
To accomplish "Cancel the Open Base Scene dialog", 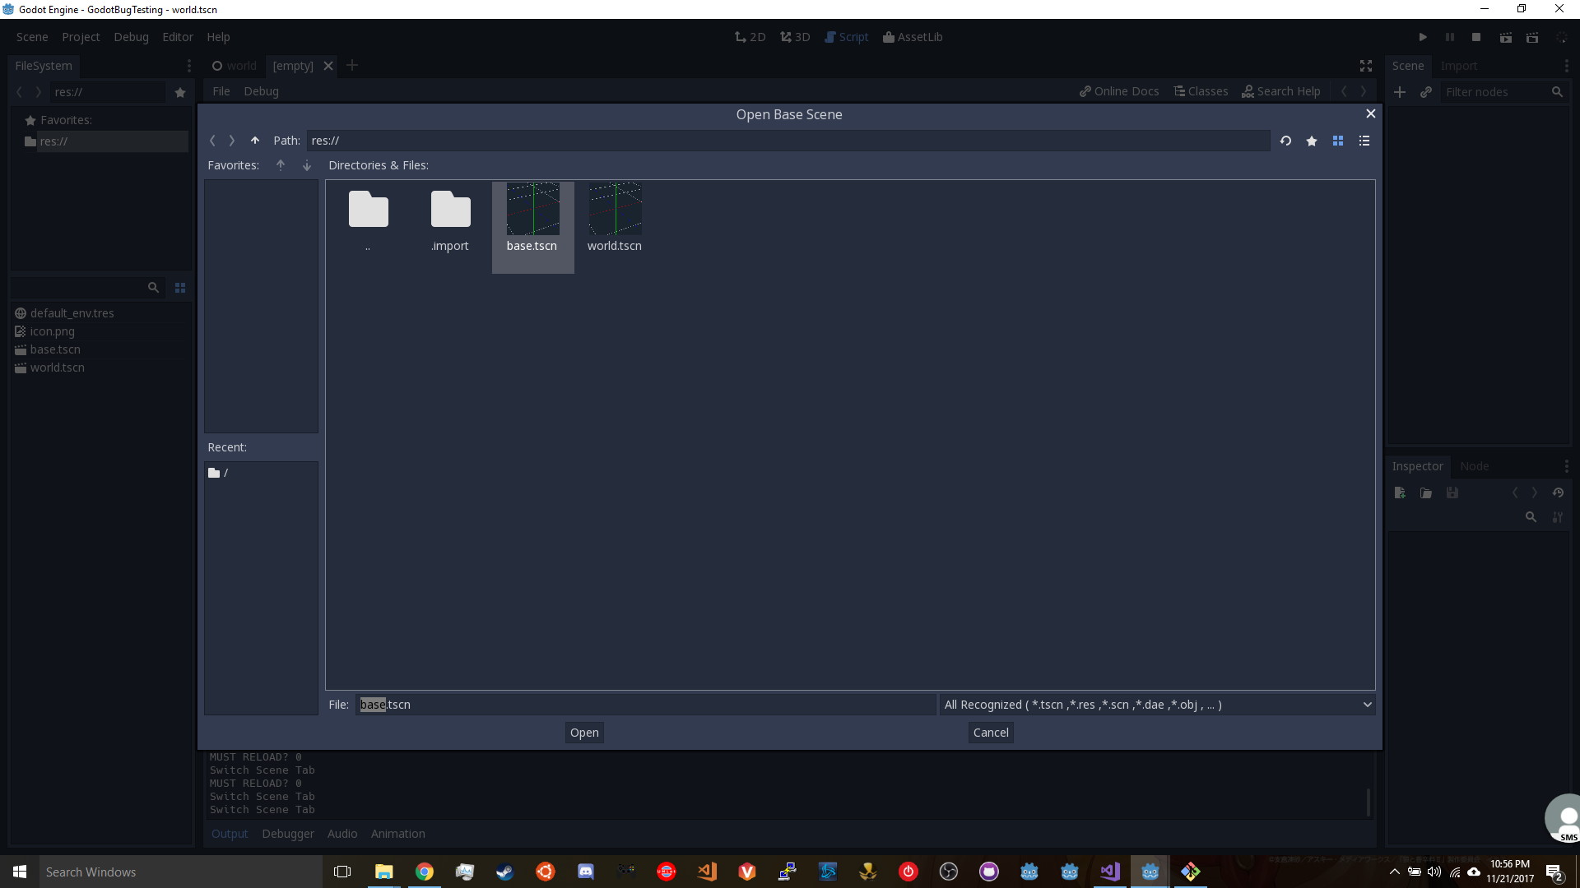I will [x=990, y=732].
